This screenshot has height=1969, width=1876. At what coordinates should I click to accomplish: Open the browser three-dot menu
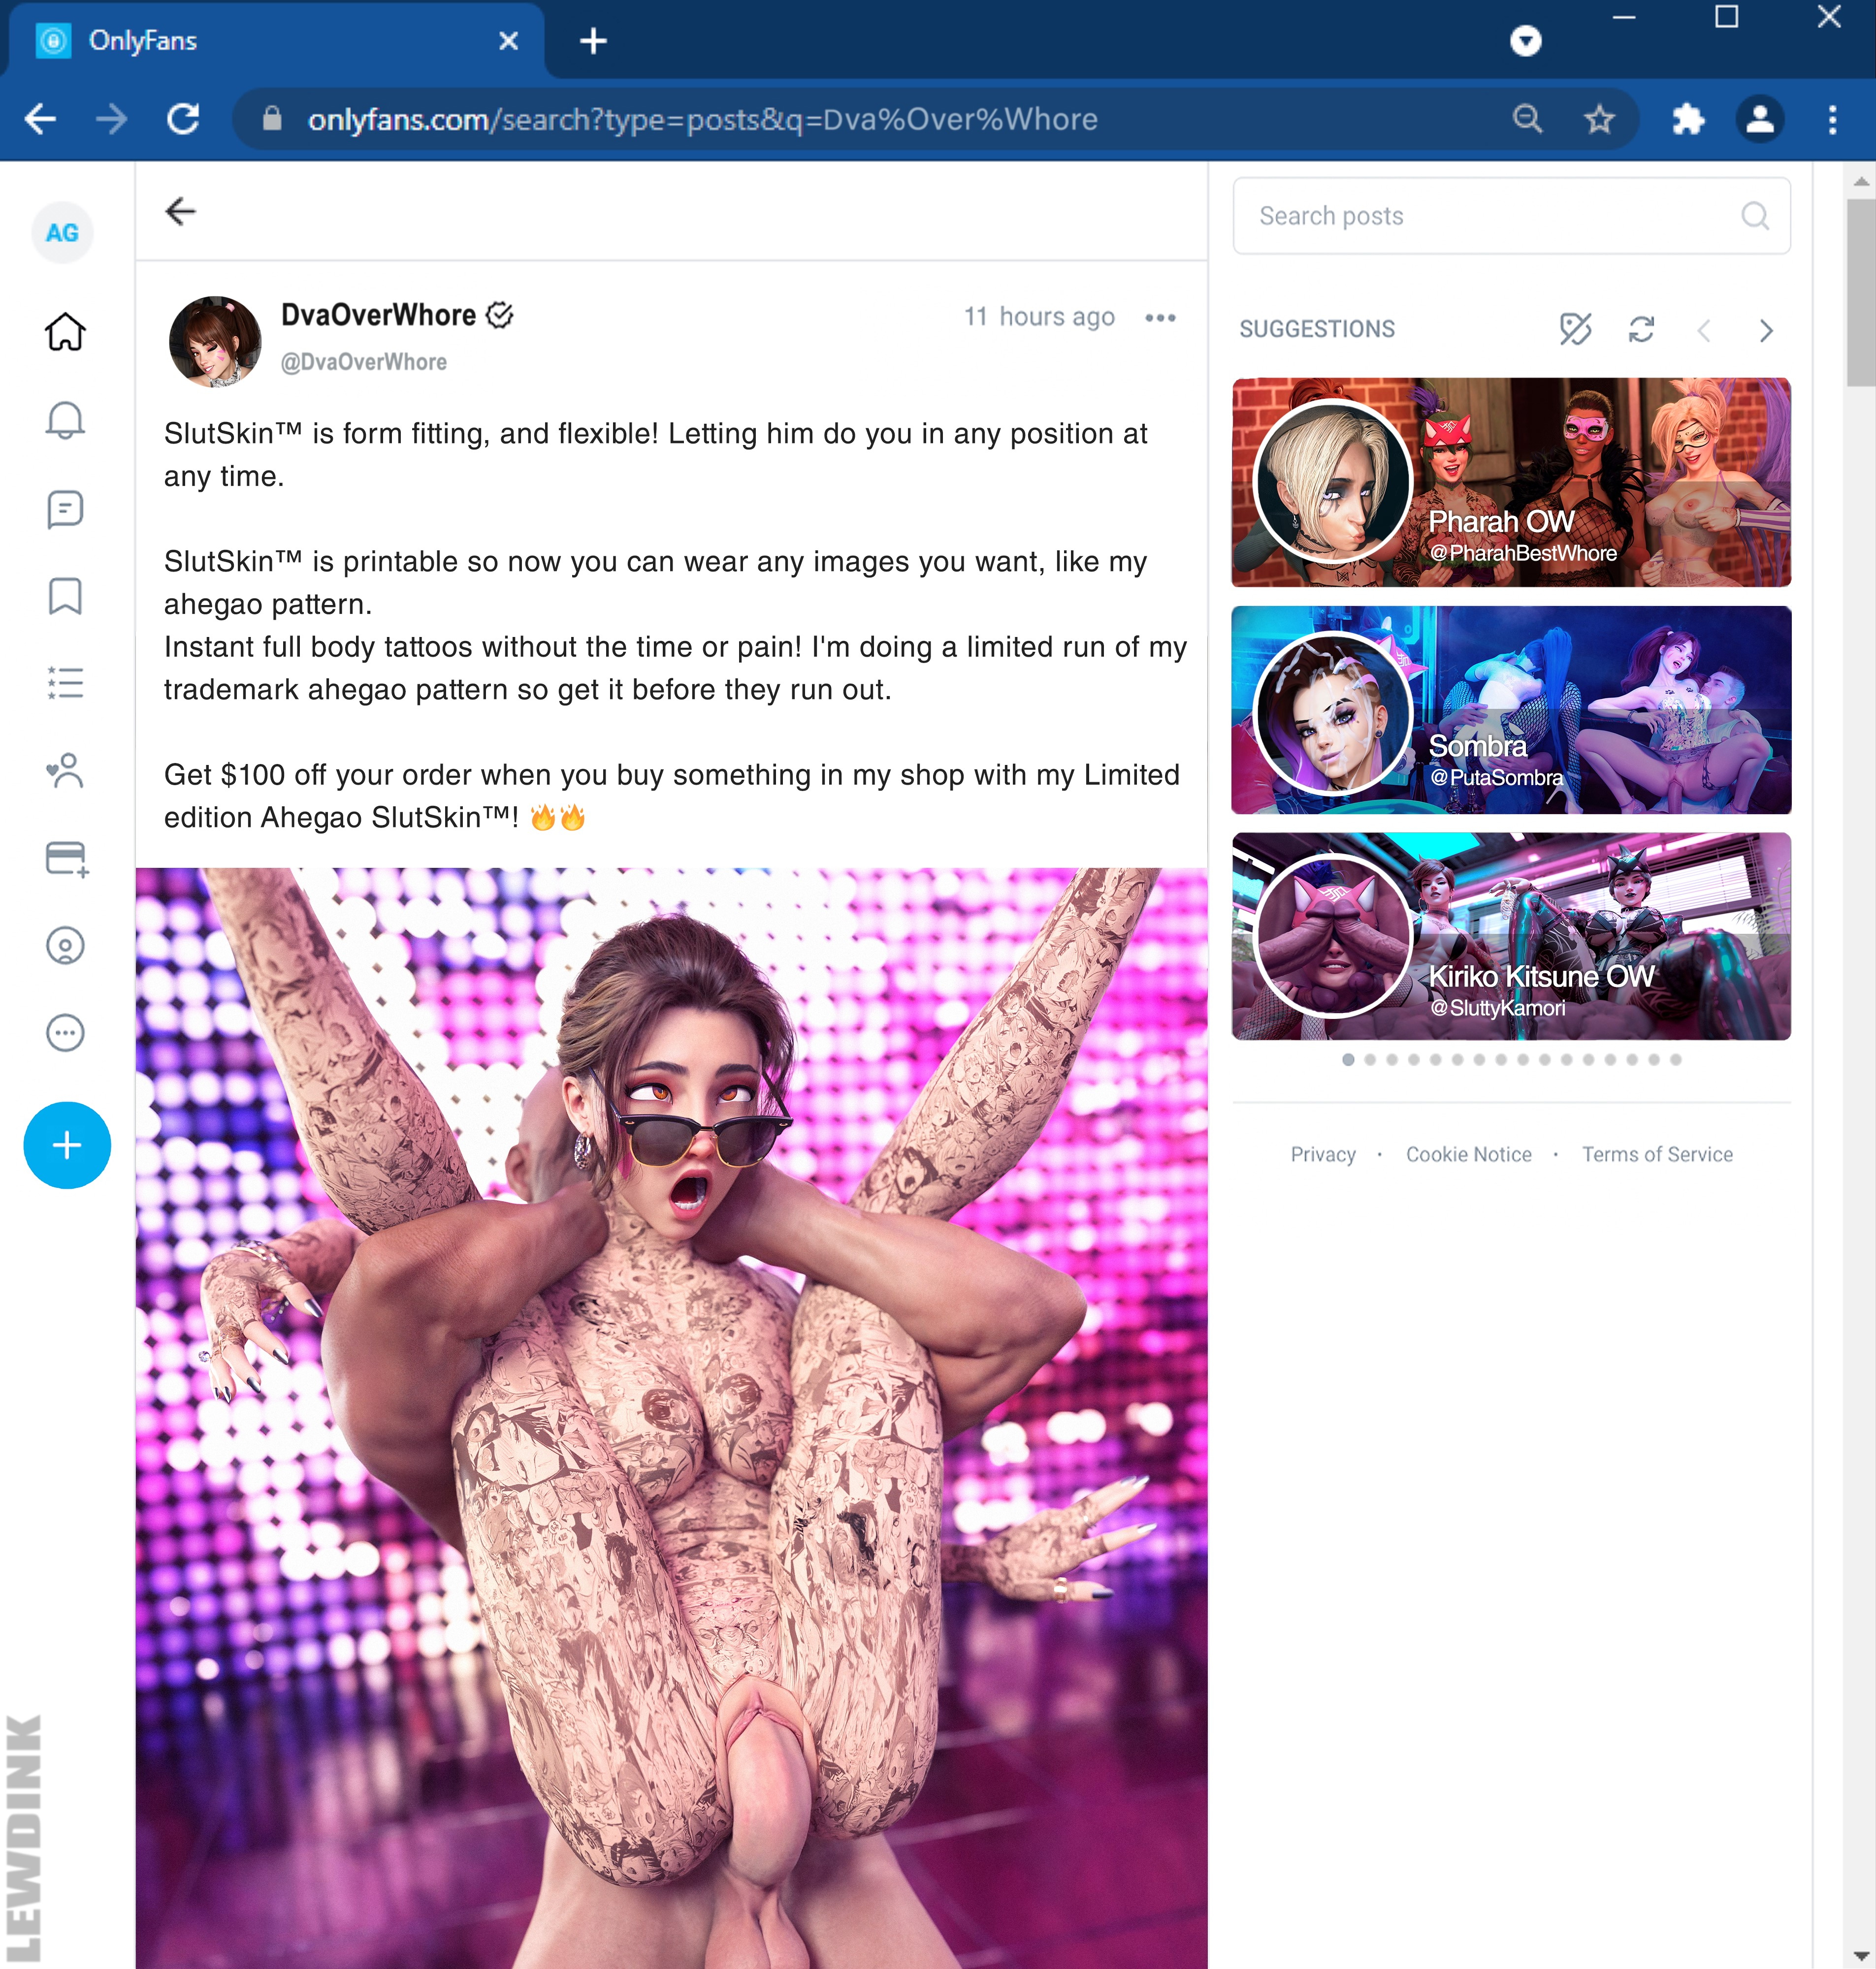click(1832, 119)
